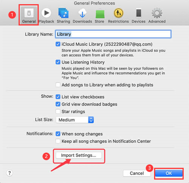Check Keep all song changes in Notification Center

tap(58, 141)
